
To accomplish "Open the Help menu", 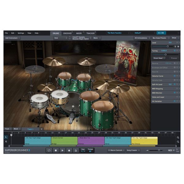I will coord(37,33).
